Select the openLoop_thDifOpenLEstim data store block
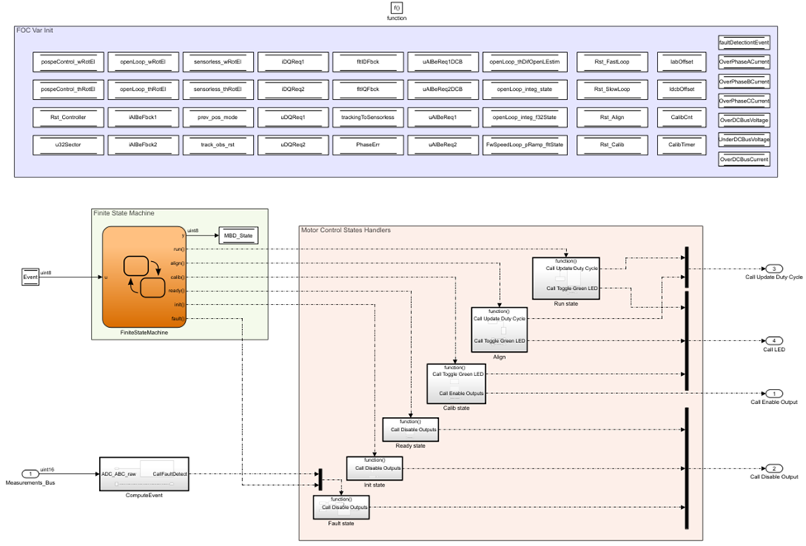The height and width of the screenshot is (546, 806). (525, 62)
